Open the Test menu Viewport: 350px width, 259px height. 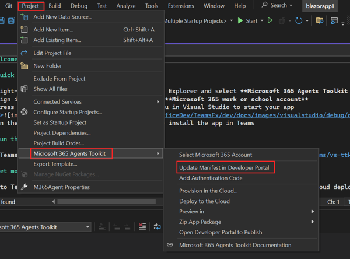pos(101,6)
